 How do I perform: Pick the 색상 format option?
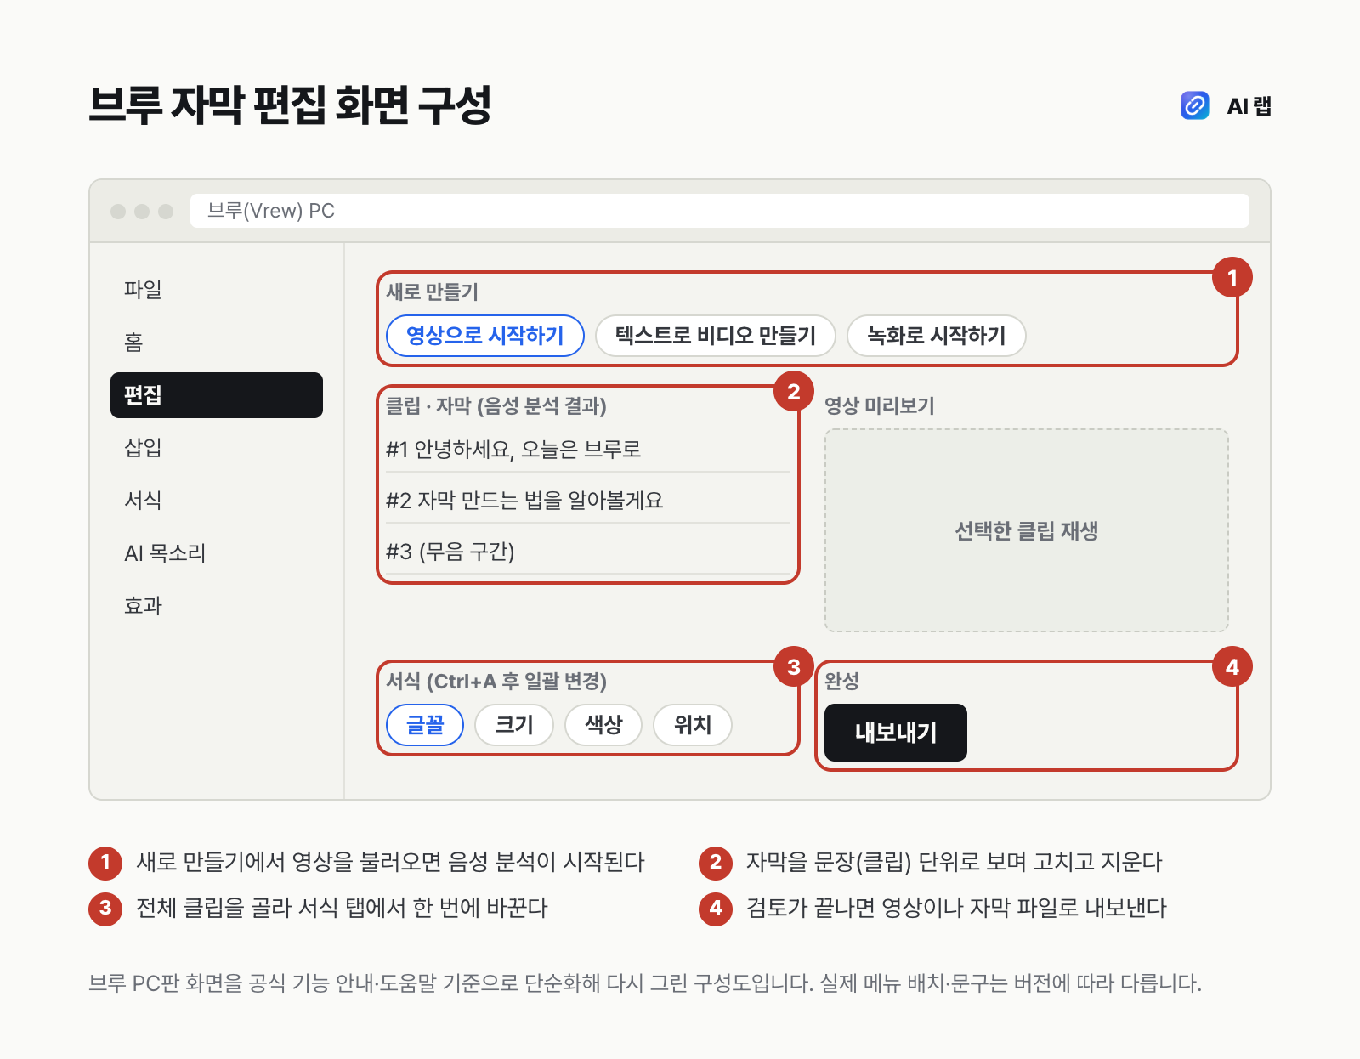pyautogui.click(x=603, y=725)
